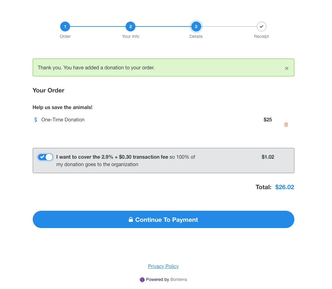Image resolution: width=332 pixels, height=289 pixels.
Task: Click the checkmark inside the fee switch
Action: [x=42, y=157]
